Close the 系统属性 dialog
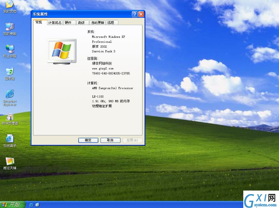 tap(141, 14)
